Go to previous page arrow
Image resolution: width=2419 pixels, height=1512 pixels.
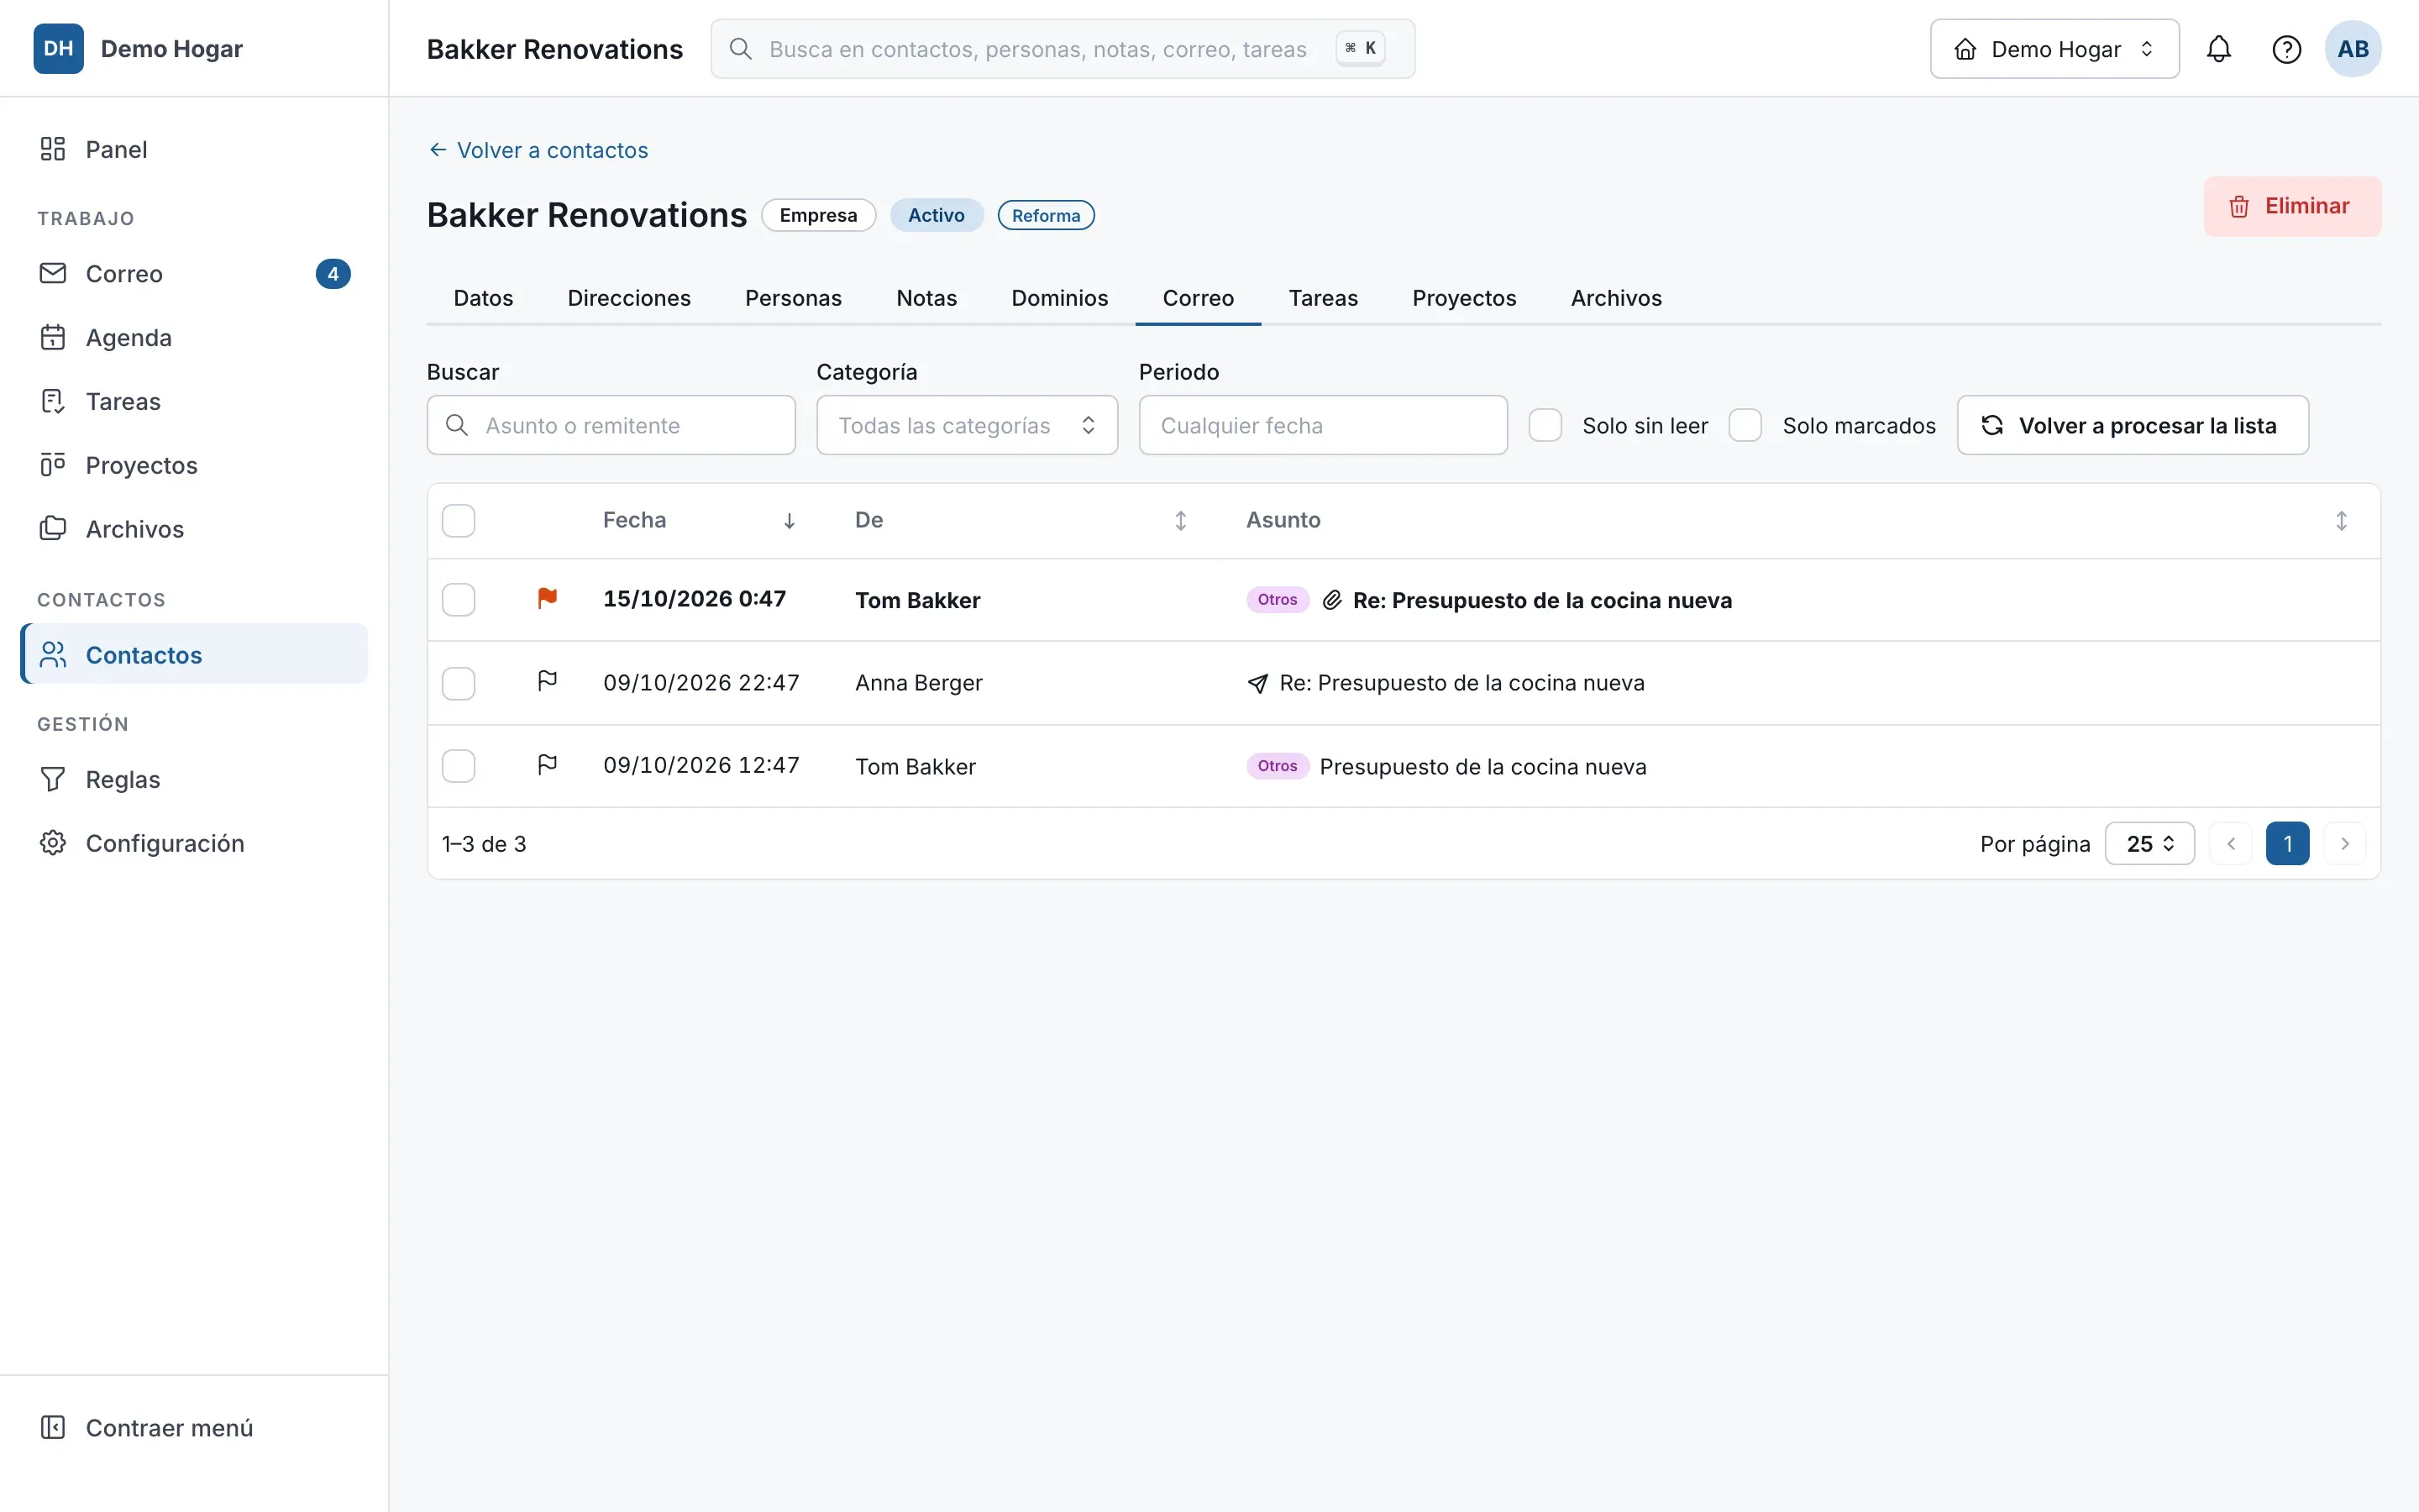(x=2230, y=844)
